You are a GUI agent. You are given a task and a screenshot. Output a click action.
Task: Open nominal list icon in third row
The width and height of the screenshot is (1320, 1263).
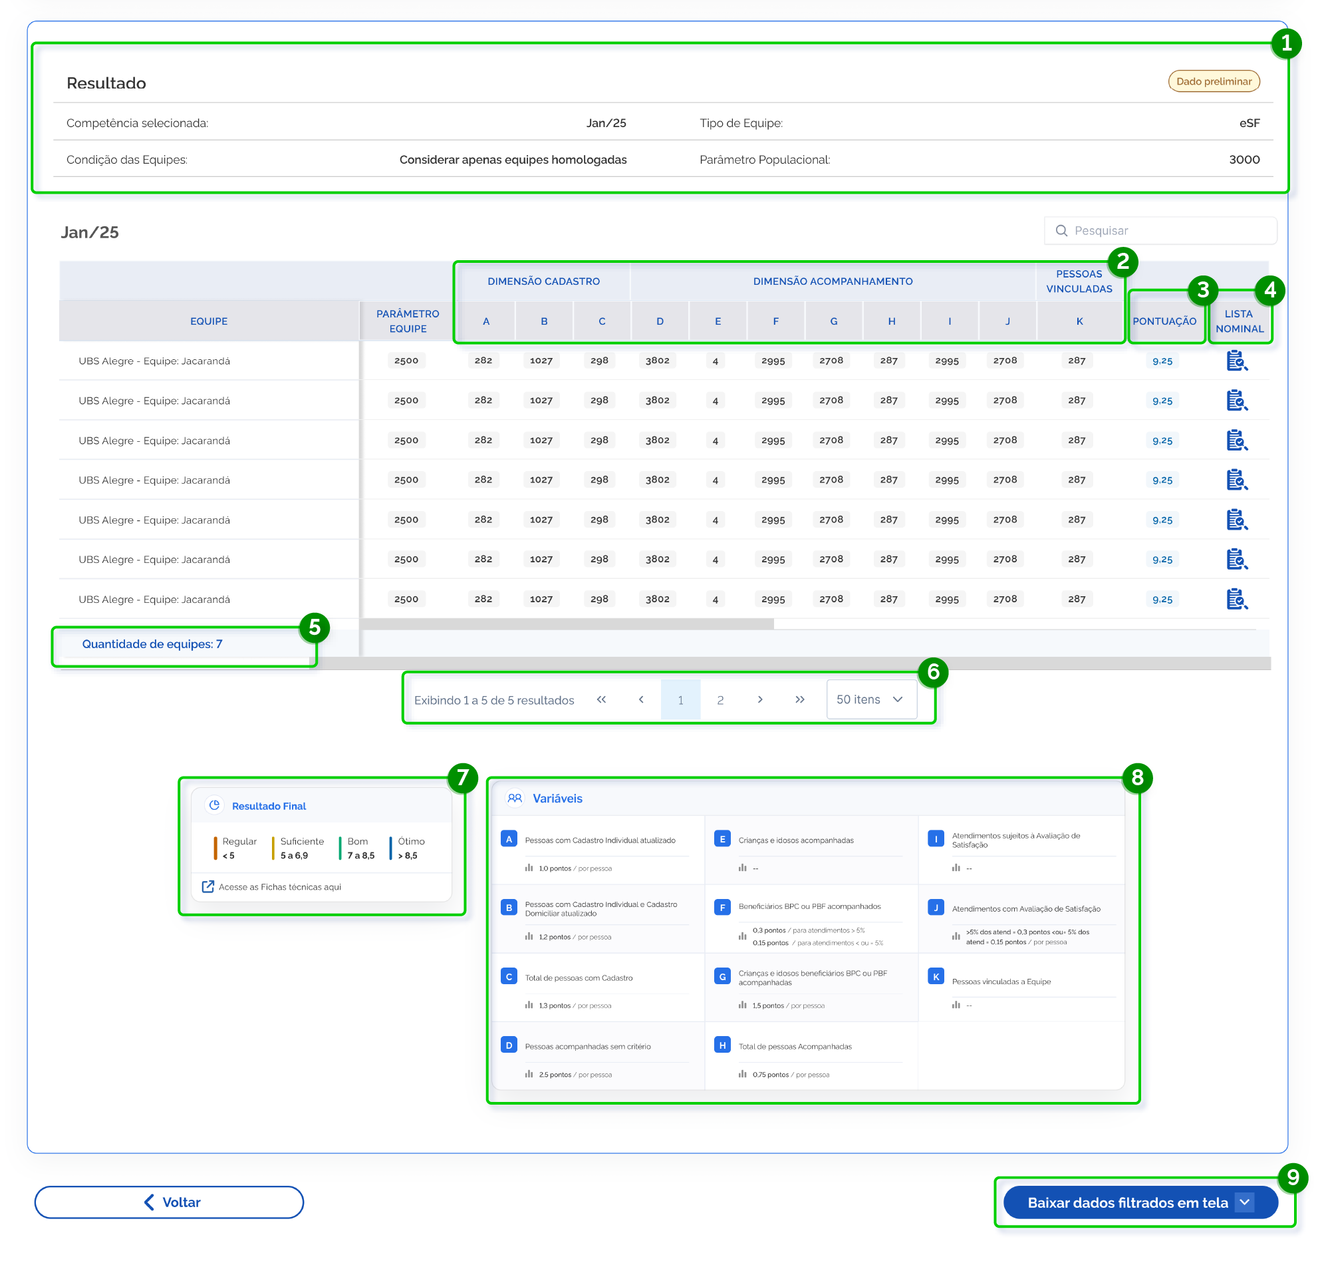(x=1236, y=441)
